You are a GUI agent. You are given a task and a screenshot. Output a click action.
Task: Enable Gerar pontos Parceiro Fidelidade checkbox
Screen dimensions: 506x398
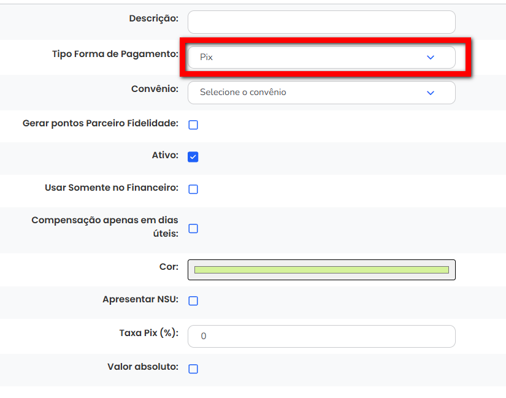[x=193, y=125]
